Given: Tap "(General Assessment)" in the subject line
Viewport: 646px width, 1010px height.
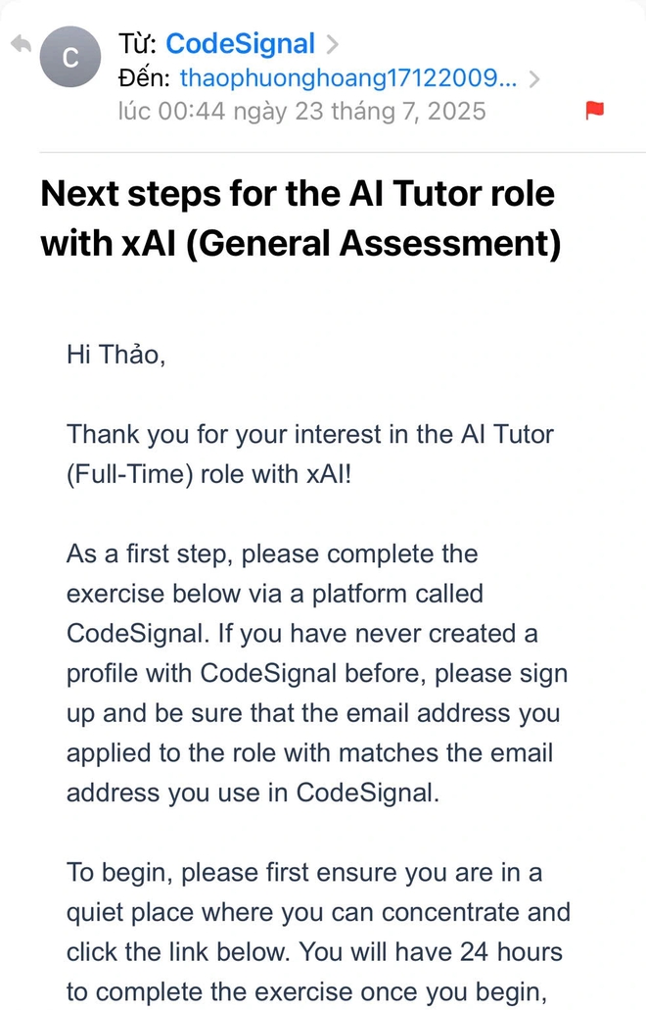Looking at the screenshot, I should tap(373, 244).
